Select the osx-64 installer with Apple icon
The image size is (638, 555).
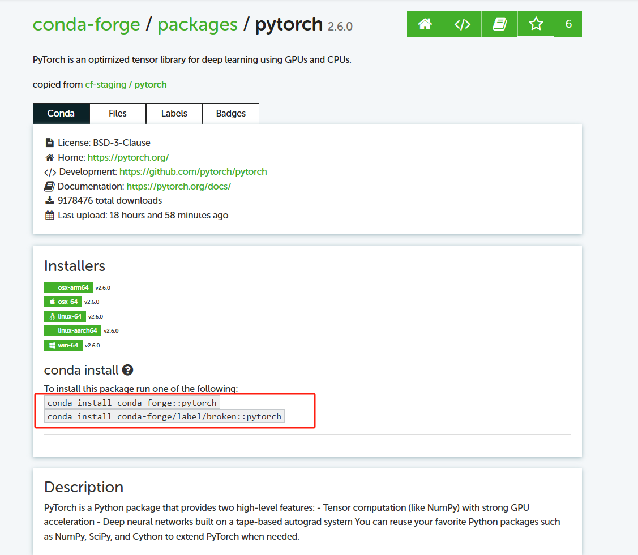coord(63,302)
